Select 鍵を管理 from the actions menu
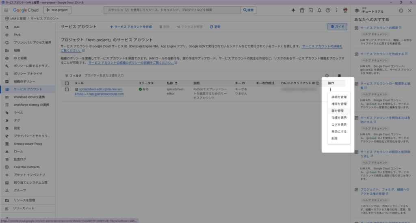This screenshot has height=223, width=416. coord(337,111)
